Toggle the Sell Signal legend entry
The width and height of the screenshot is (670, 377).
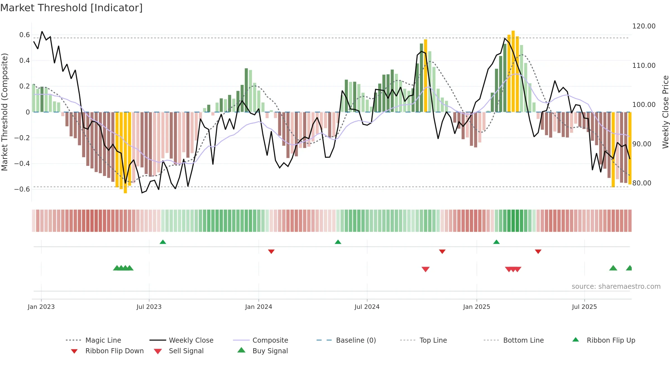179,351
